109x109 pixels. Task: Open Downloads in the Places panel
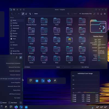pos(17,28)
